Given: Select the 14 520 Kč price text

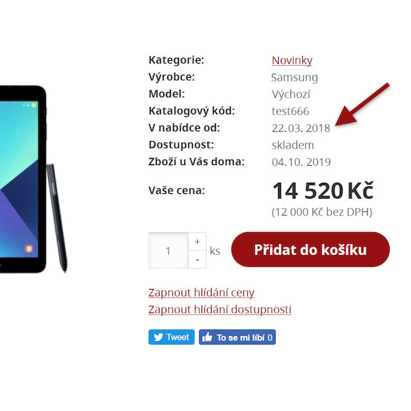Looking at the screenshot, I should pyautogui.click(x=323, y=191).
